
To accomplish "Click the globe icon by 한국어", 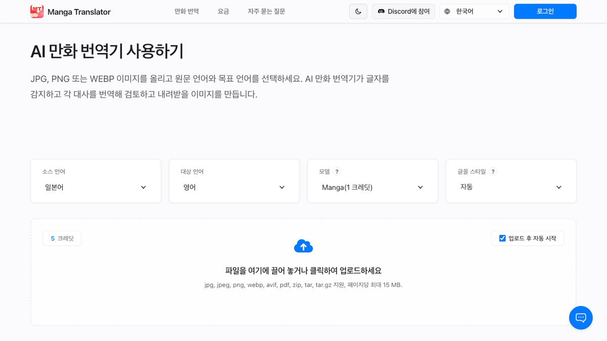I will pos(447,11).
